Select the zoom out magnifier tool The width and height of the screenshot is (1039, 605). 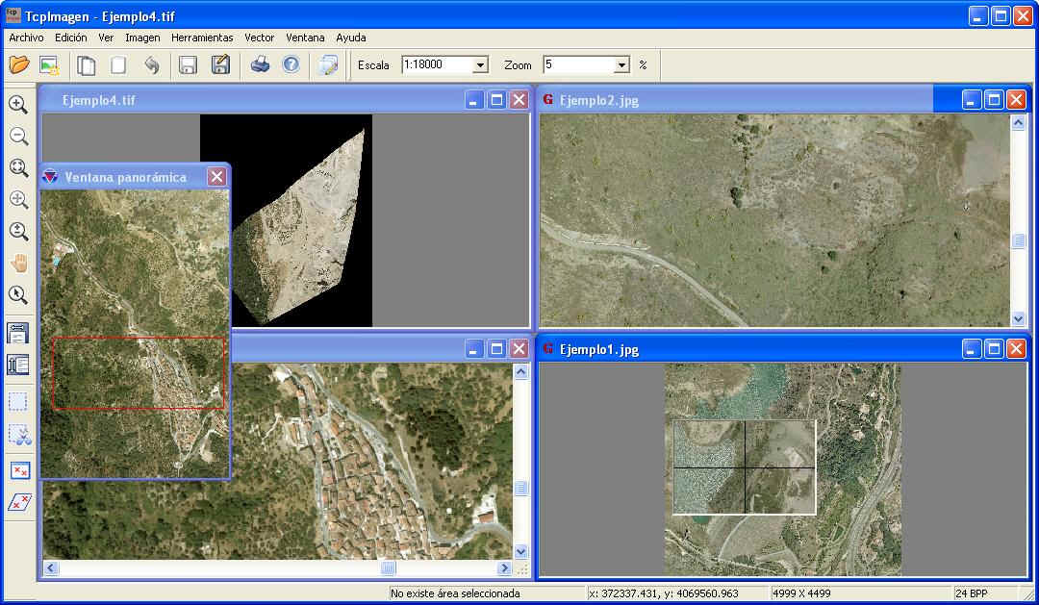[x=18, y=137]
